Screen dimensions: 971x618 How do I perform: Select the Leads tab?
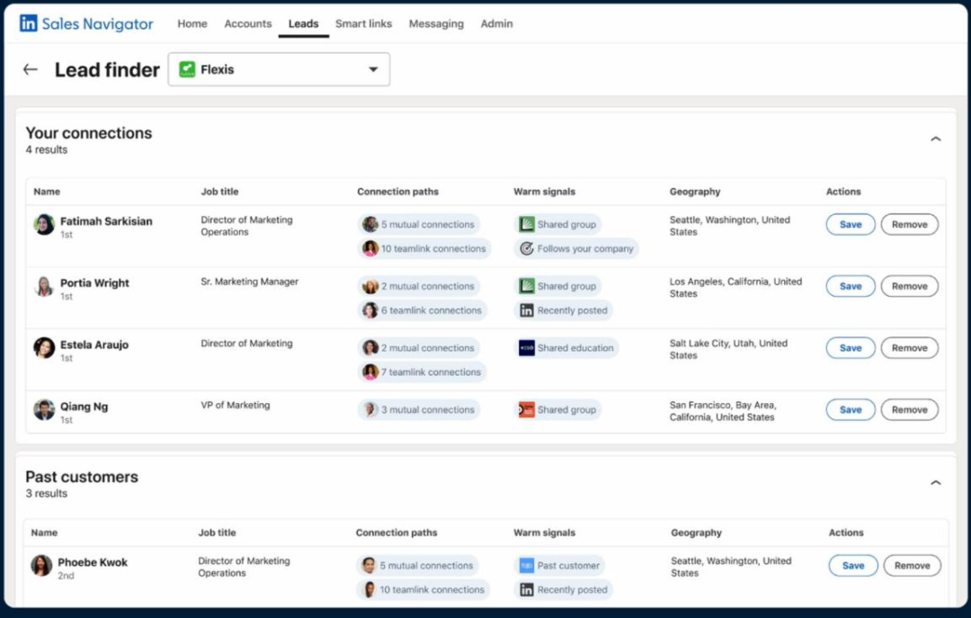[304, 23]
